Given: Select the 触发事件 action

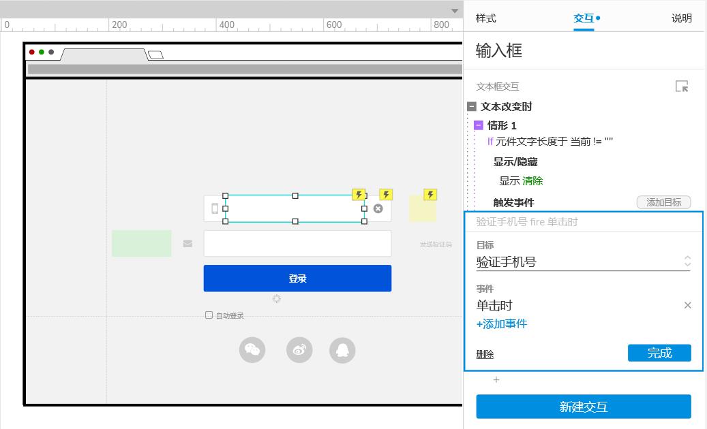Looking at the screenshot, I should point(513,202).
